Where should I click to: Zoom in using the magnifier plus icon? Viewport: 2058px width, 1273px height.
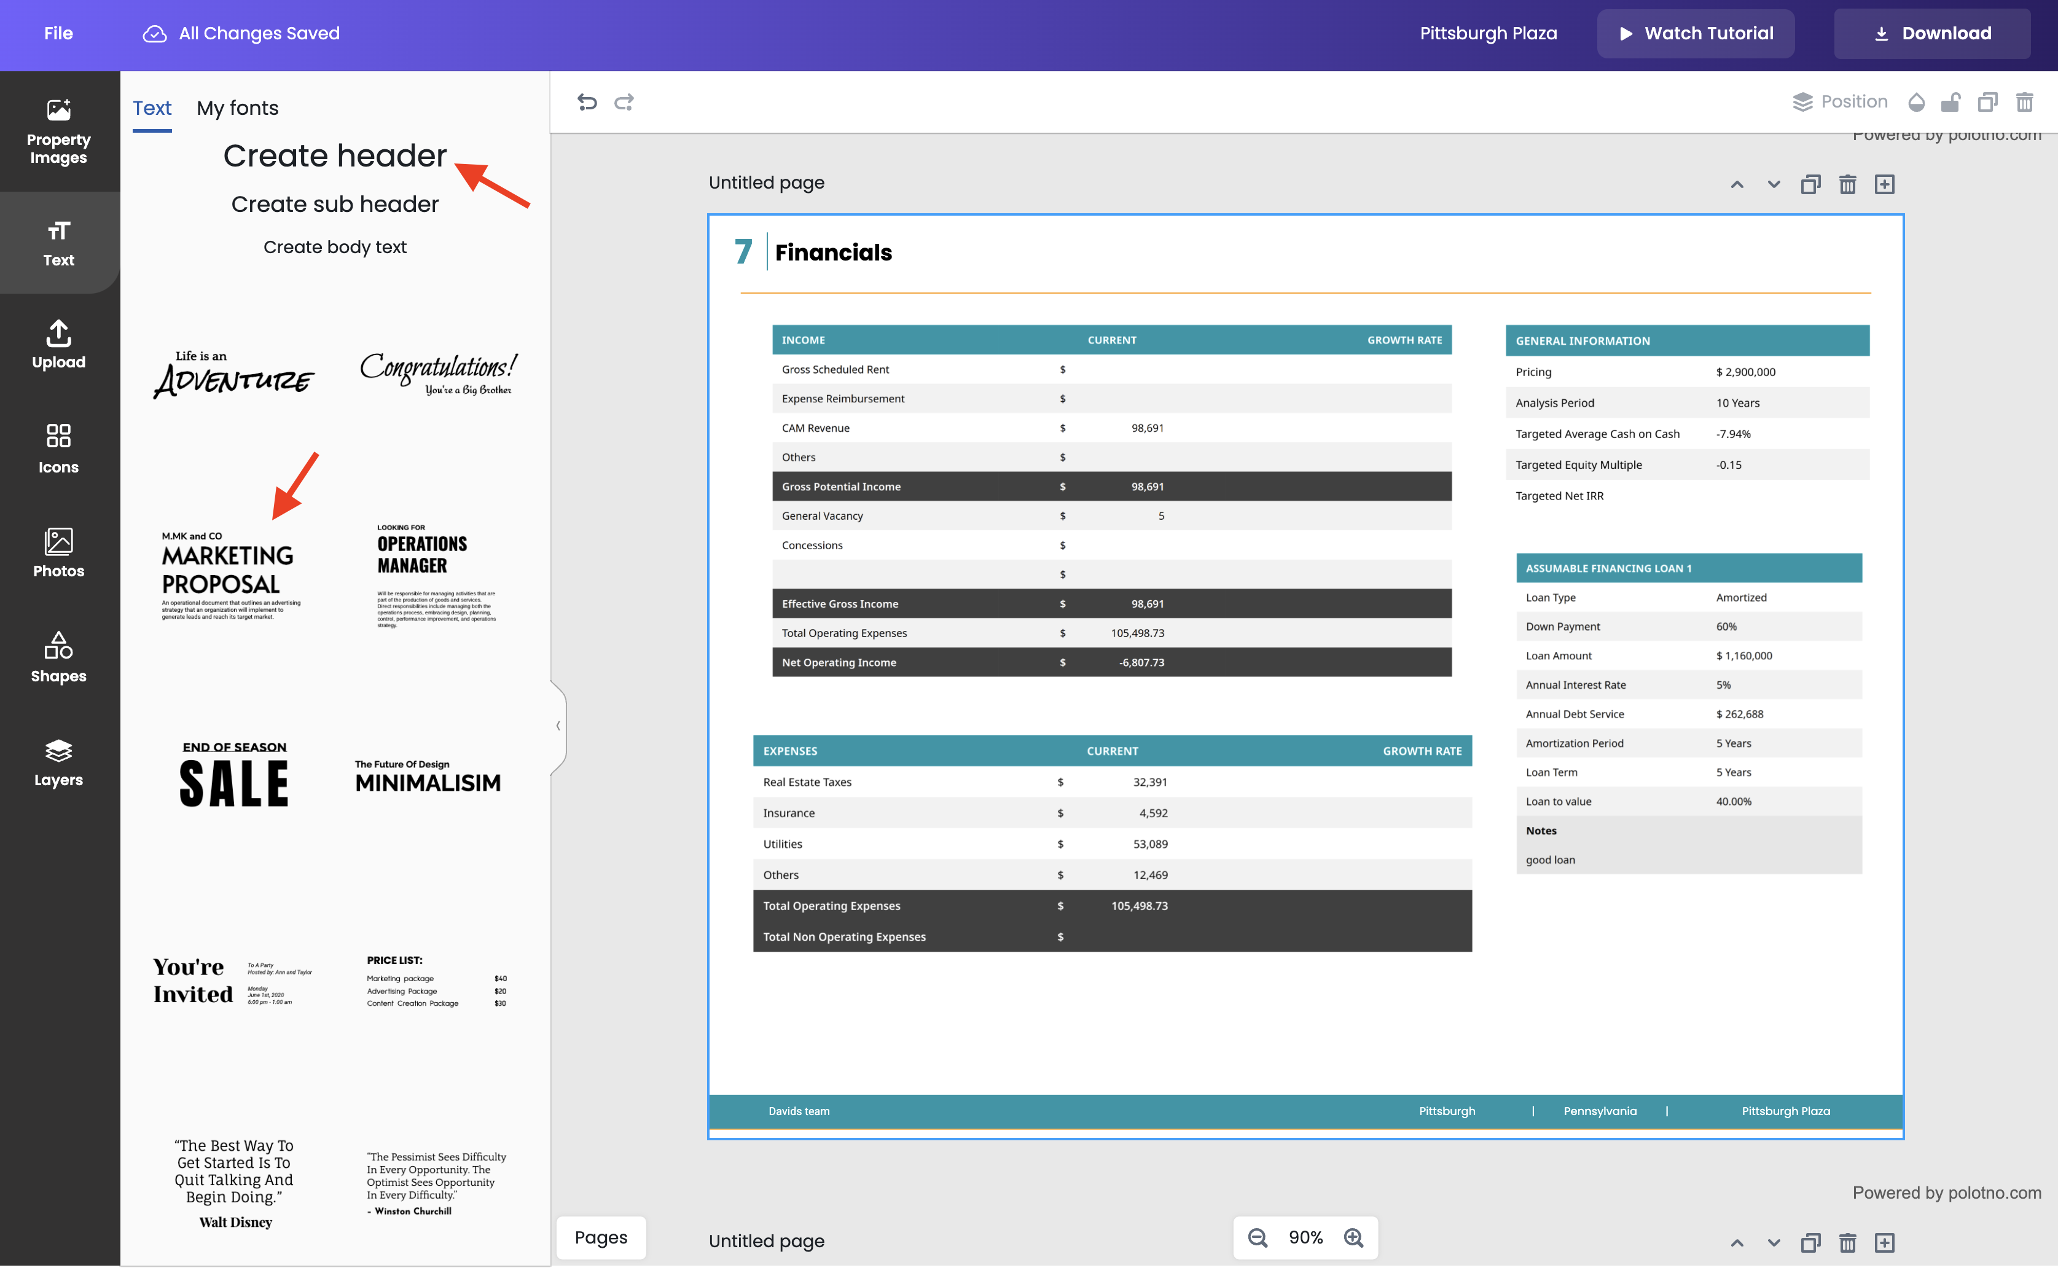pos(1353,1237)
